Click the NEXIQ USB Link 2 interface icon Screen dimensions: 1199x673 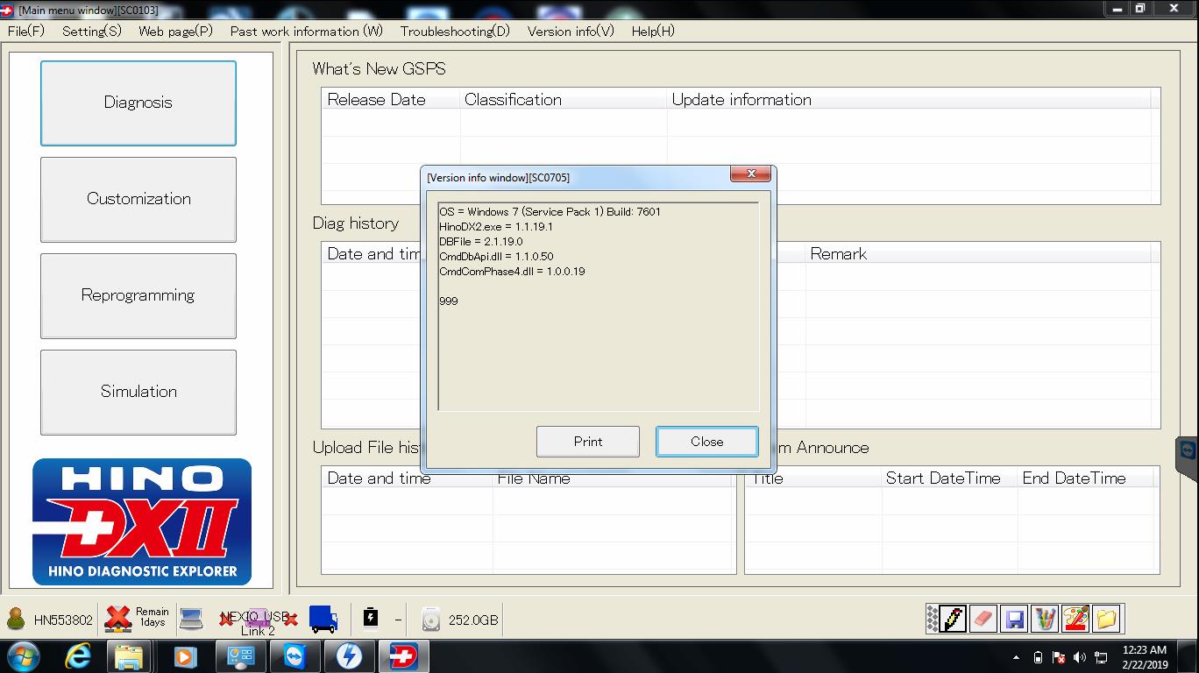tap(259, 620)
